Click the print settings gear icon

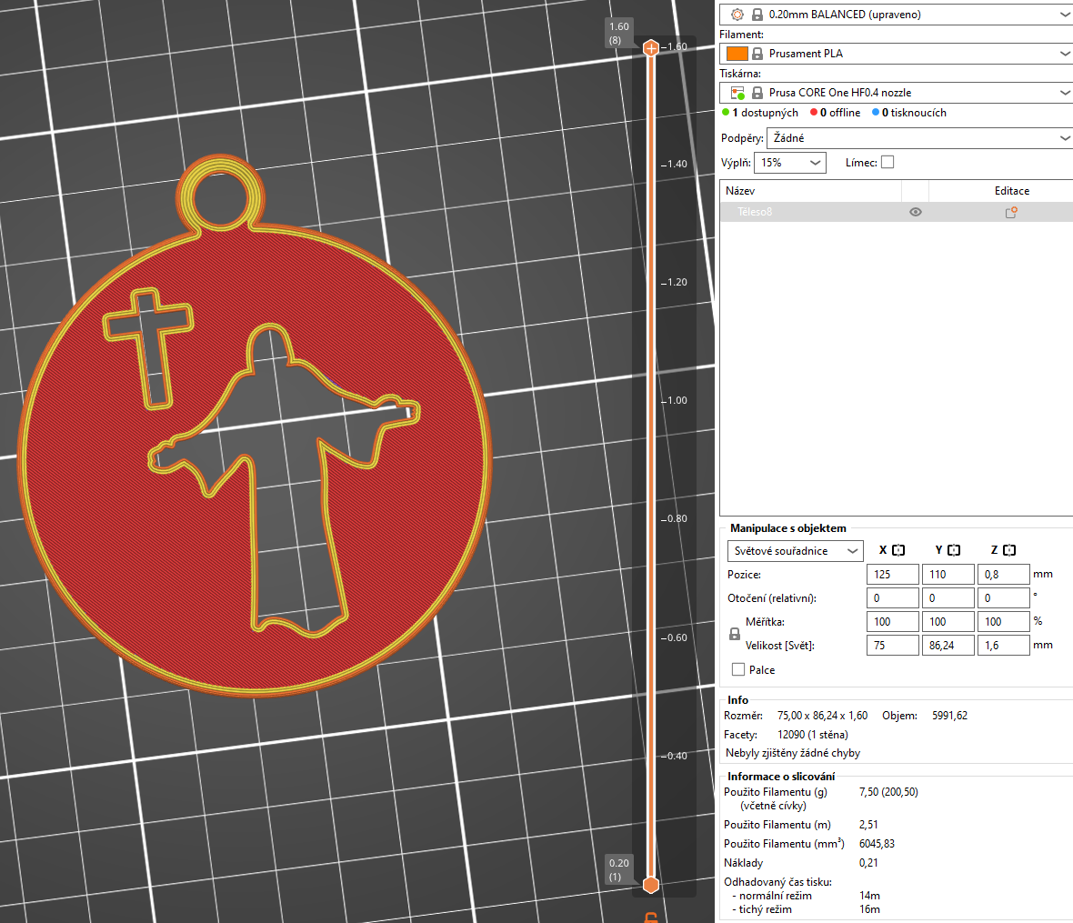click(x=737, y=15)
